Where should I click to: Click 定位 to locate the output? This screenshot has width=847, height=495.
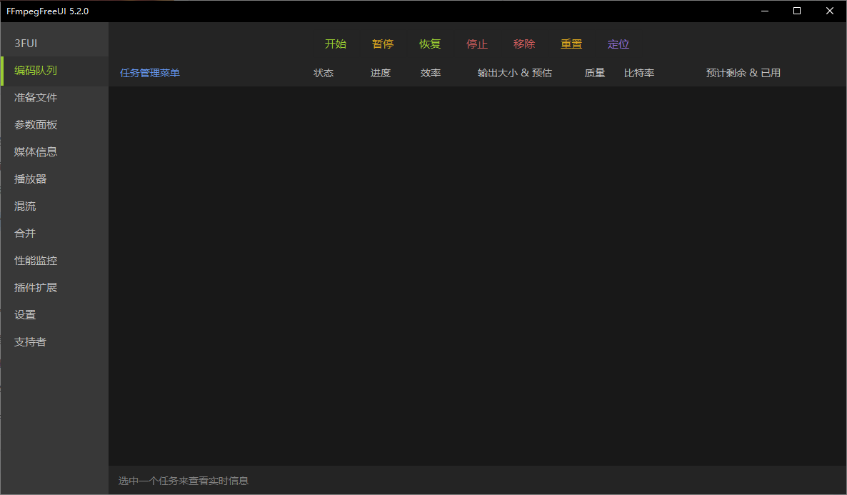coord(618,44)
